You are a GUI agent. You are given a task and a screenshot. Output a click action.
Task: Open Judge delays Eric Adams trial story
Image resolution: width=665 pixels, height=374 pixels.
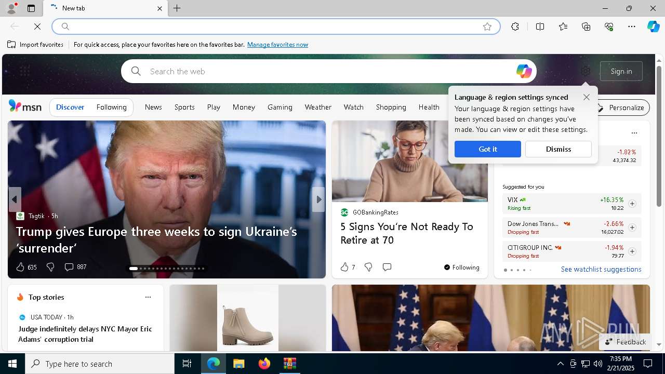pyautogui.click(x=85, y=334)
